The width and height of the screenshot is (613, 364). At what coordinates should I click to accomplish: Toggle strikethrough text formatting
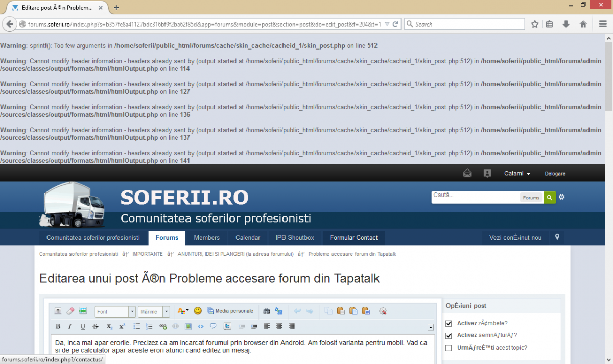(96, 326)
